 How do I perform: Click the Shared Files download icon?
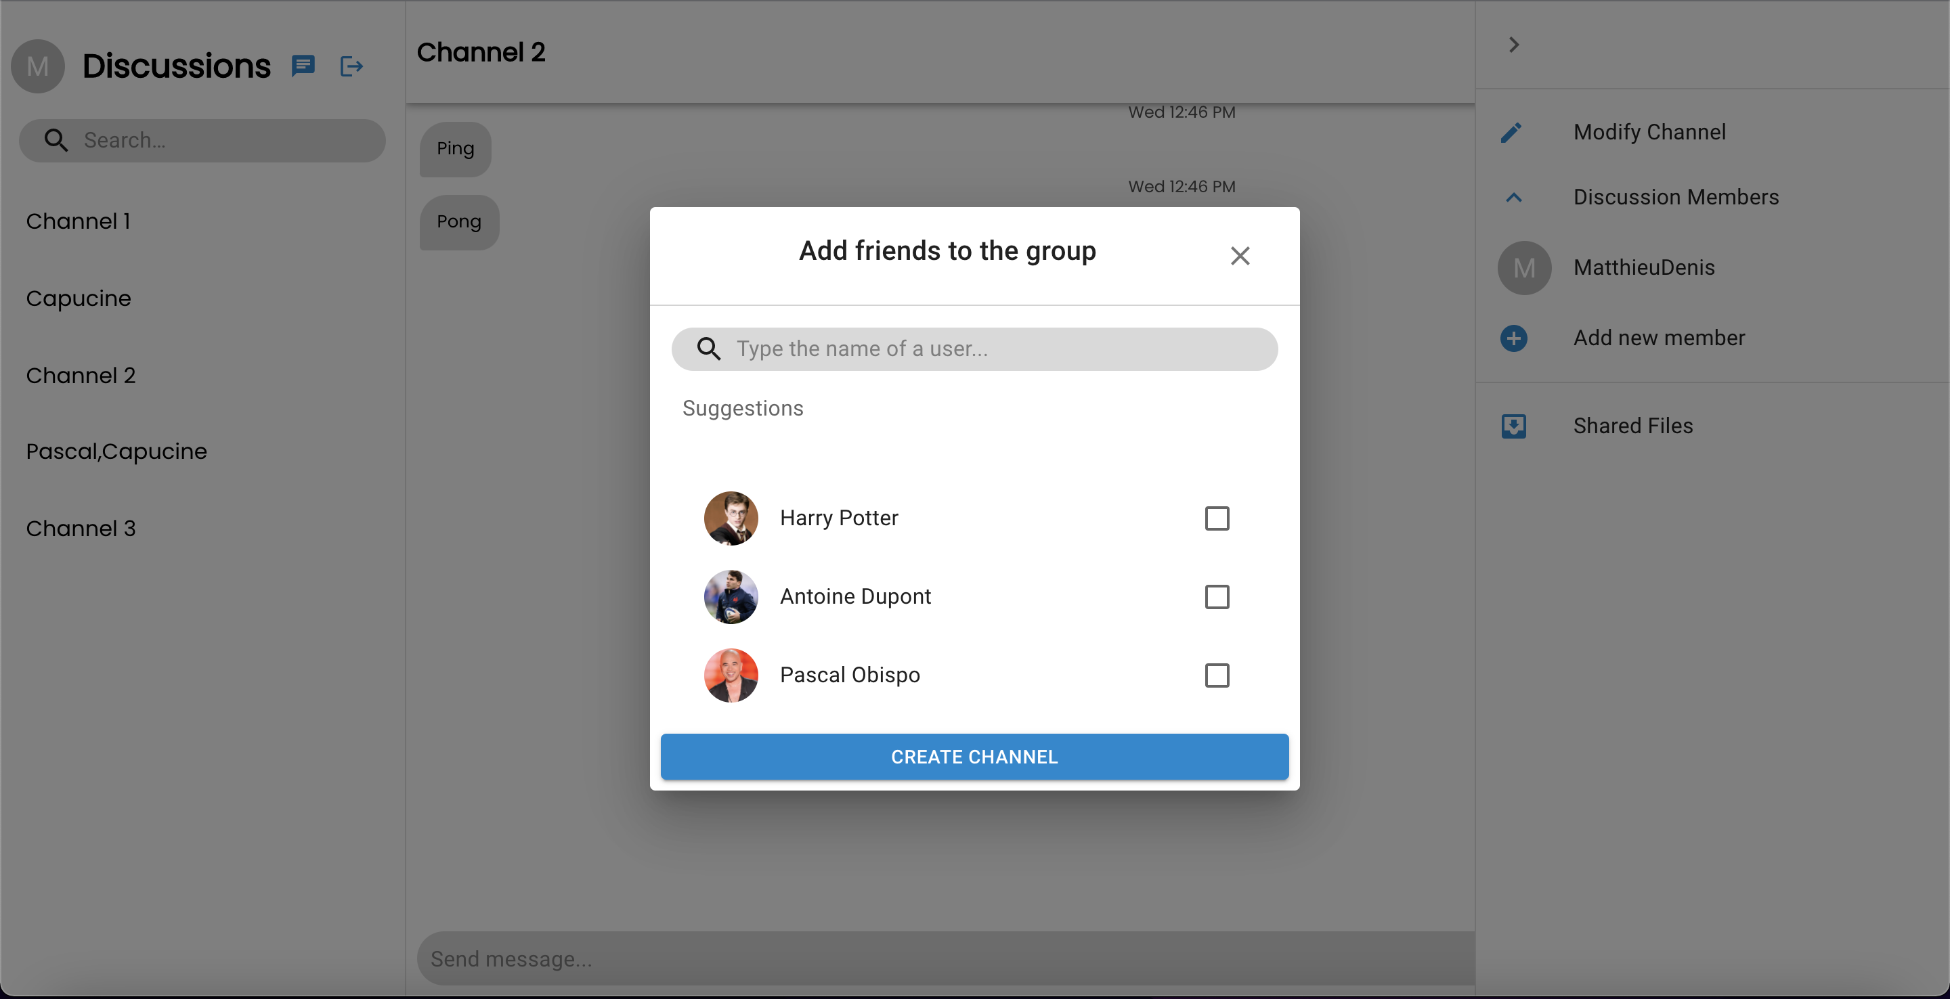coord(1513,426)
